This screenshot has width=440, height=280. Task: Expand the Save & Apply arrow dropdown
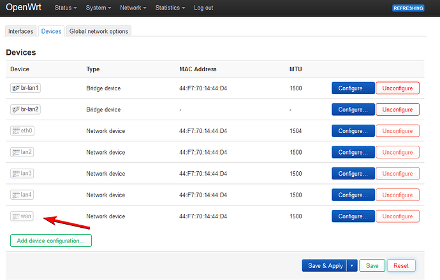(x=352, y=265)
